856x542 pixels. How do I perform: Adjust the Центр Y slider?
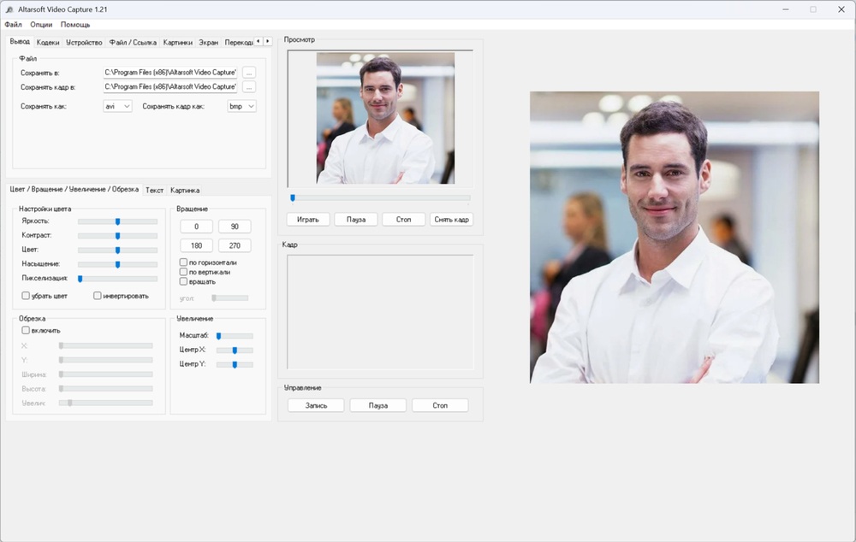(235, 364)
